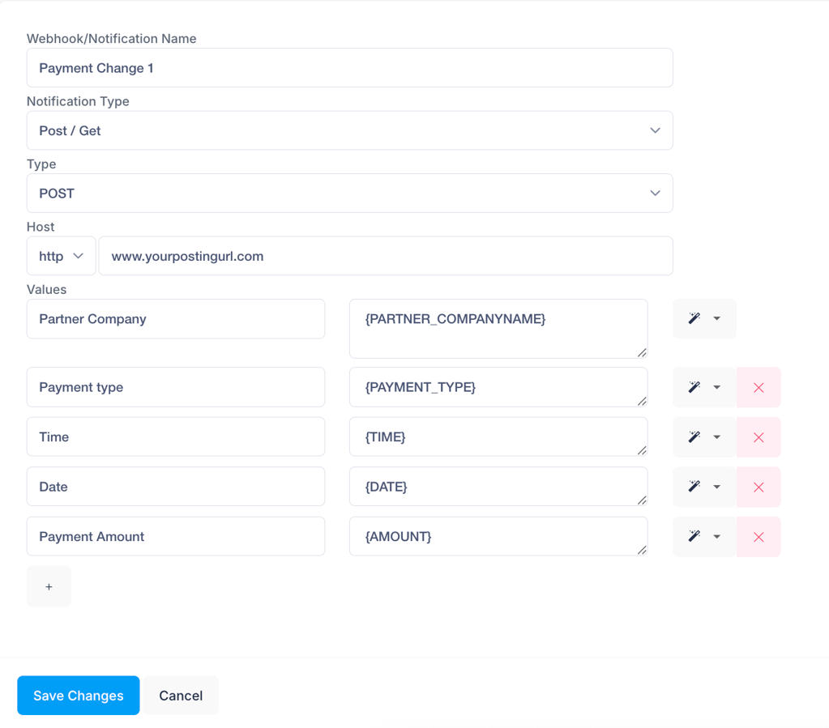Click the Webhook/Notification Name field
The width and height of the screenshot is (829, 728).
[x=349, y=68]
